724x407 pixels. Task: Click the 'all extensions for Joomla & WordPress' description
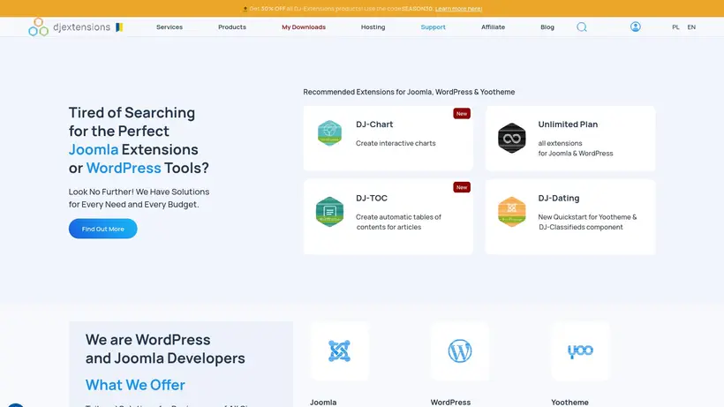pos(576,148)
